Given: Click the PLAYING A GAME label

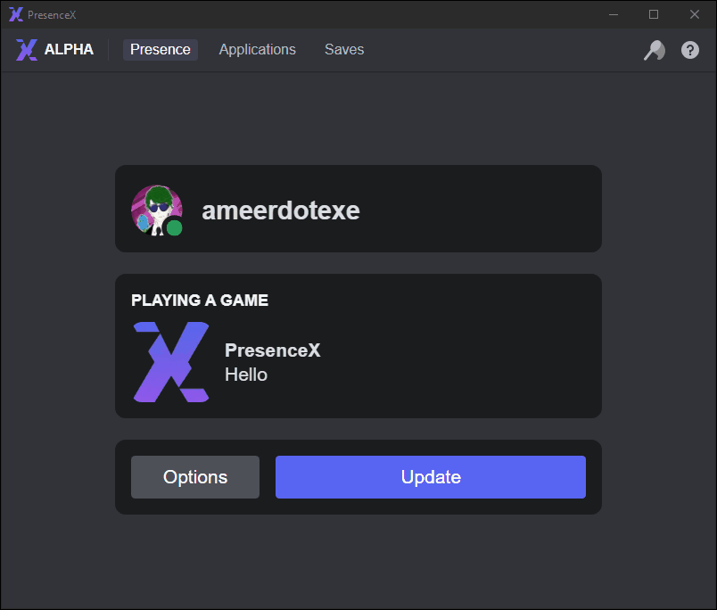Looking at the screenshot, I should click(x=199, y=301).
